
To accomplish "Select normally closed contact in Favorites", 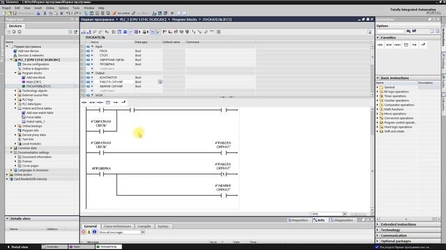I will click(x=389, y=44).
